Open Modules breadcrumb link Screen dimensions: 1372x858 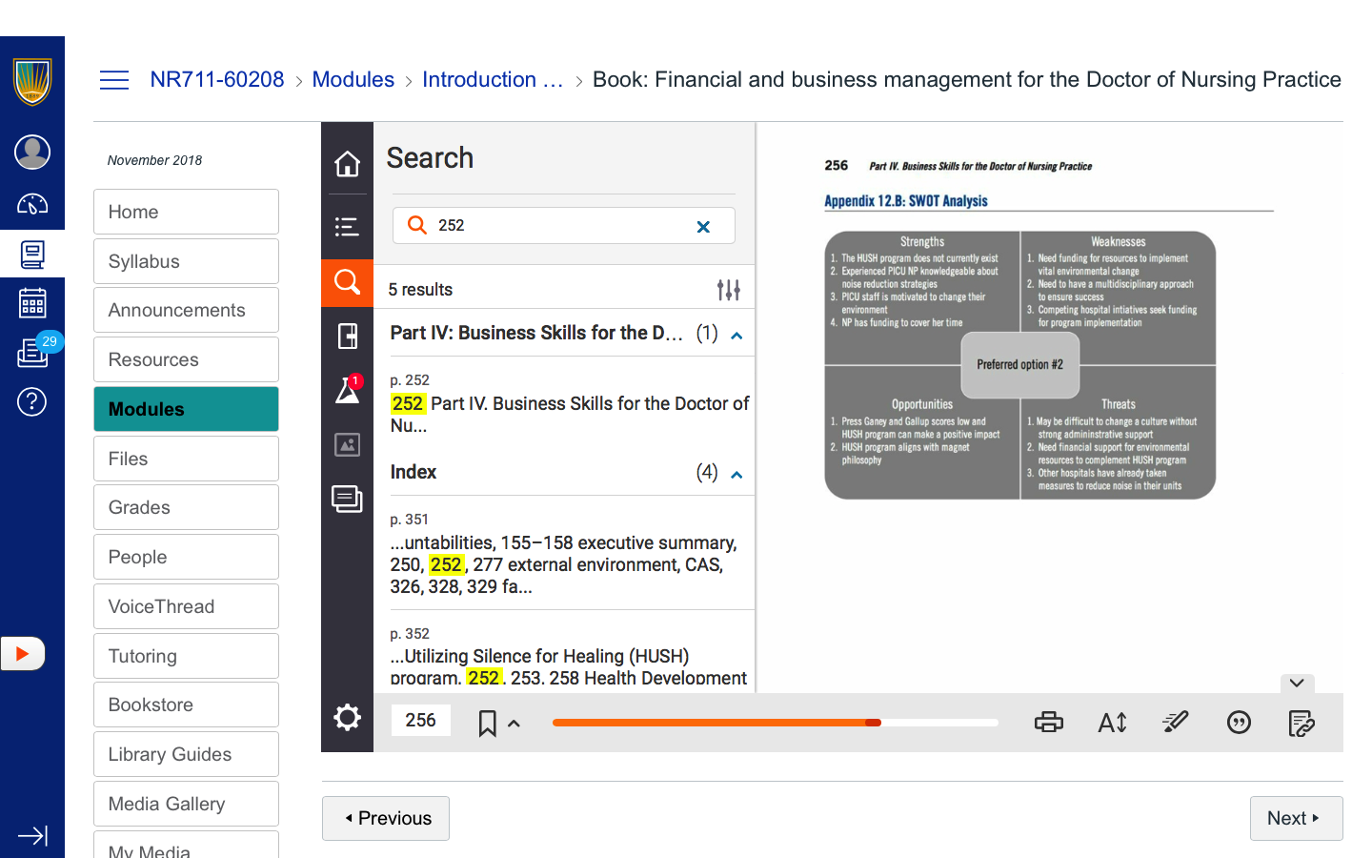pos(353,80)
